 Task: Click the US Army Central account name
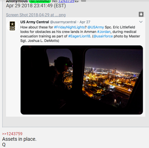pos(34,22)
